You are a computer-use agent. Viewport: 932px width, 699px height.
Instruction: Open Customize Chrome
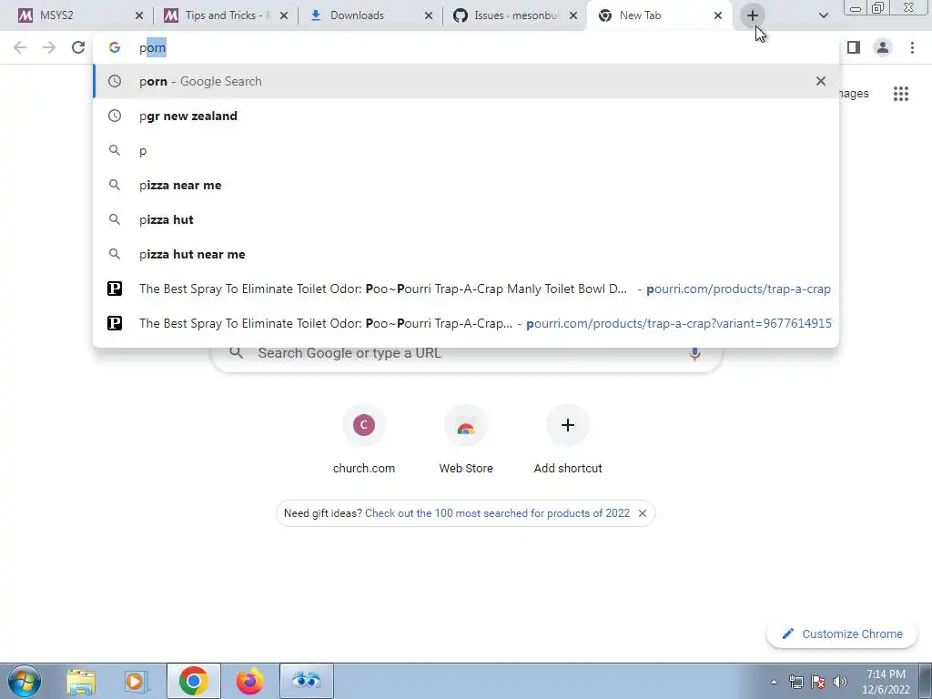point(842,633)
